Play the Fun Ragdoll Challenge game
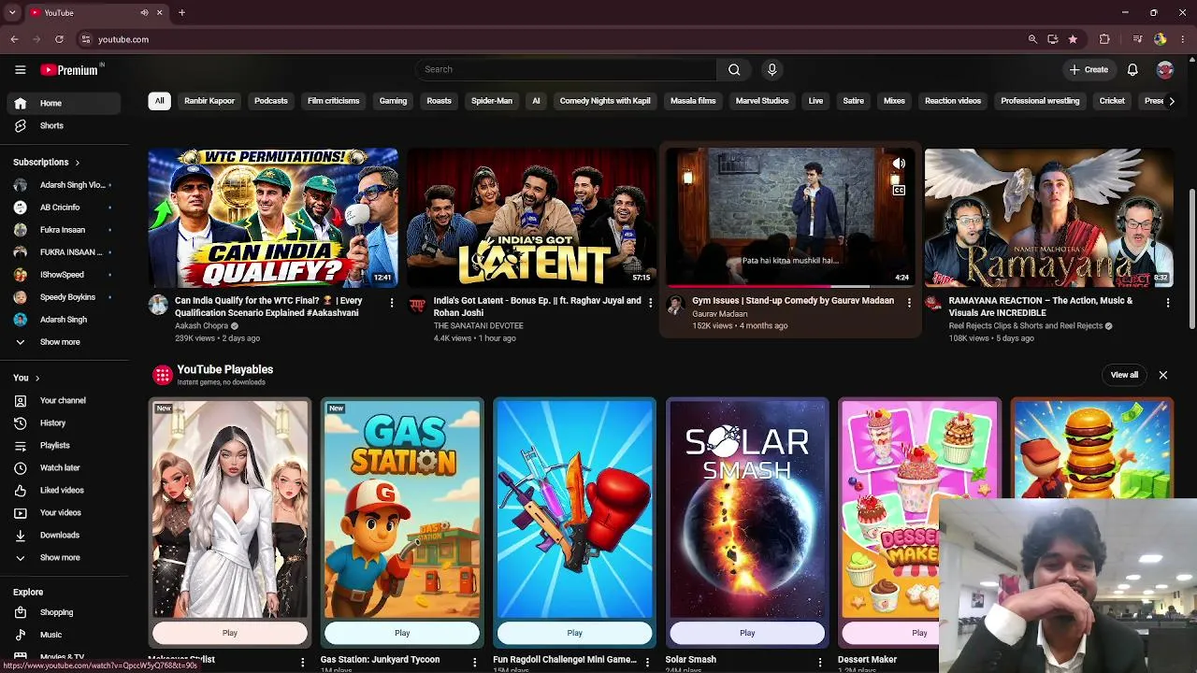Viewport: 1197px width, 673px height. [574, 633]
